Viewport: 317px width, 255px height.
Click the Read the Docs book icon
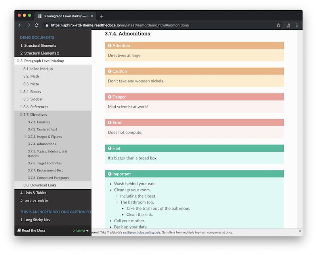pos(19,230)
